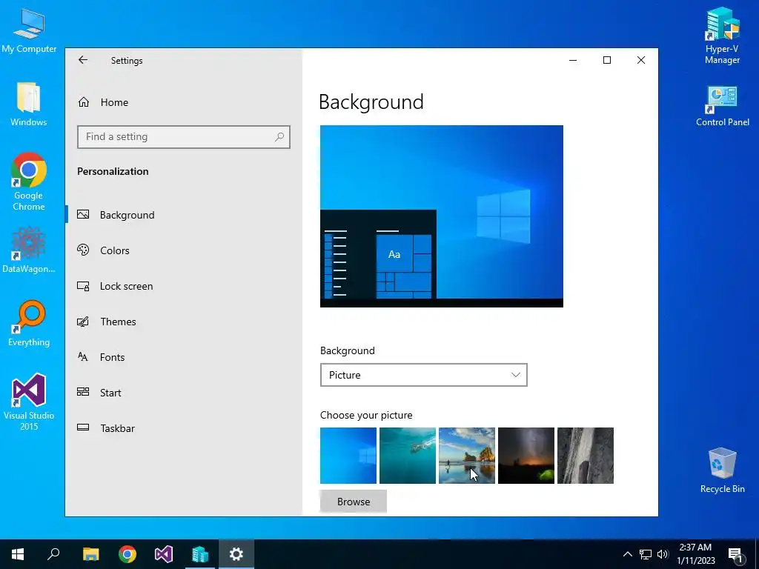Click the Google Chrome desktop shortcut
759x569 pixels.
click(x=29, y=182)
